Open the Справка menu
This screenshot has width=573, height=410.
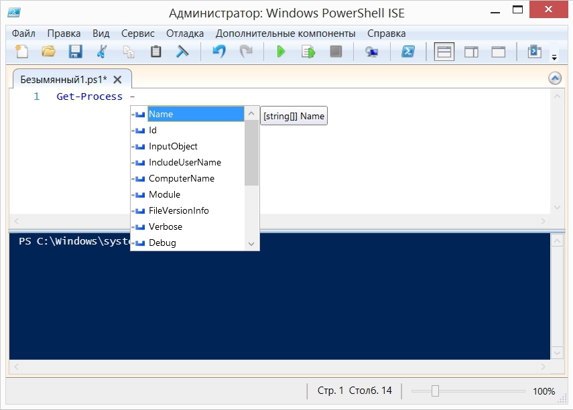[386, 33]
